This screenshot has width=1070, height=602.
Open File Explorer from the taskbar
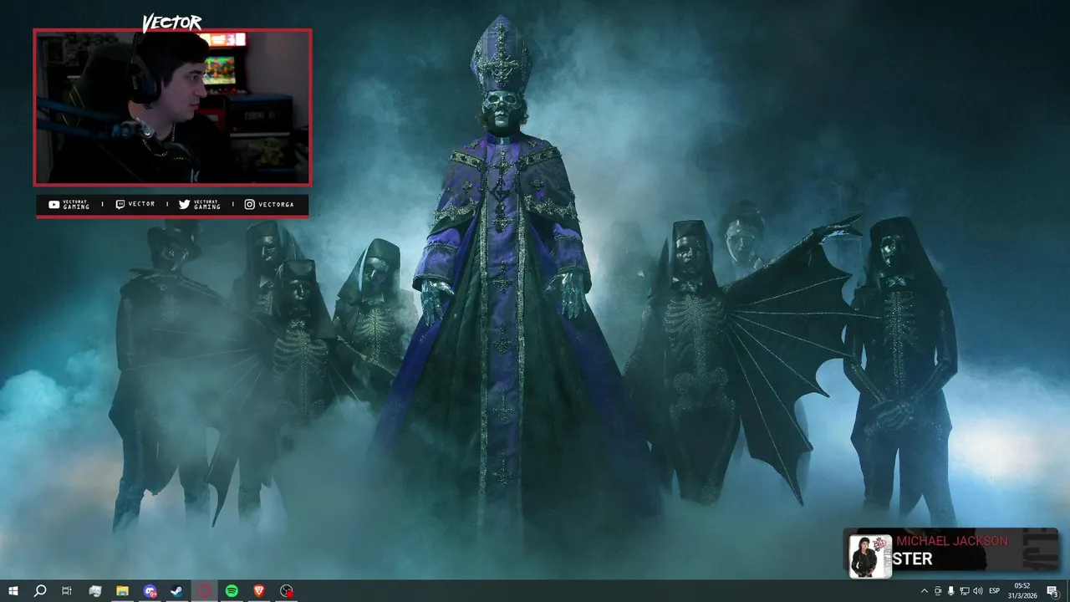pos(122,591)
